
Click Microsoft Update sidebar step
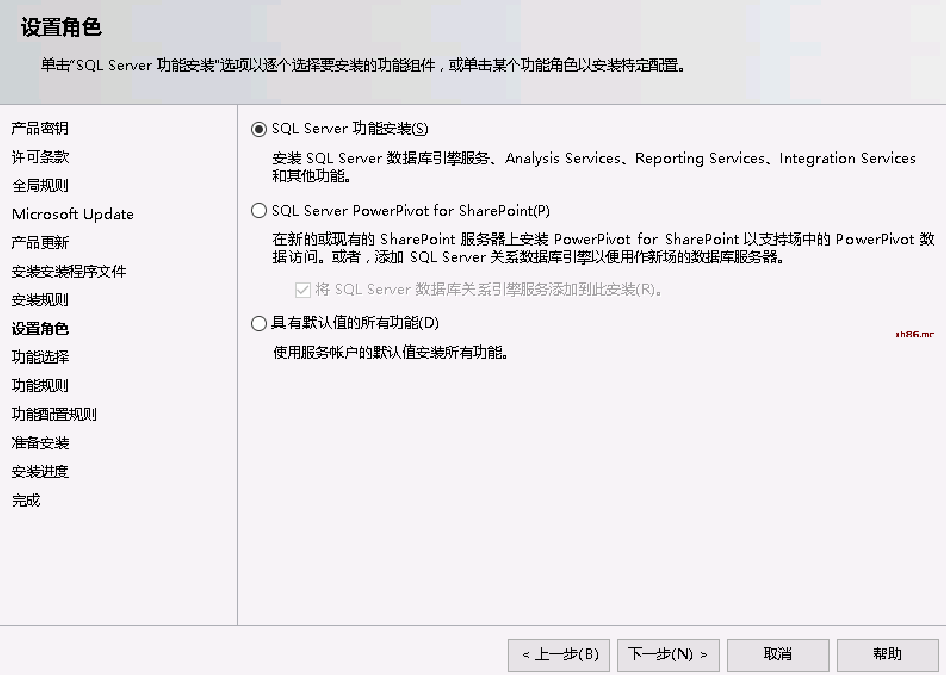tap(73, 215)
